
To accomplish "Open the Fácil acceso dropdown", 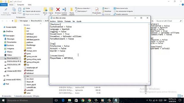I will 81,11.
